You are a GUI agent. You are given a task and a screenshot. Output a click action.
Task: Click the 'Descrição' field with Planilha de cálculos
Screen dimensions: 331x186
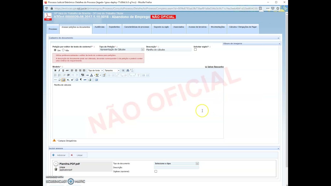point(169,50)
